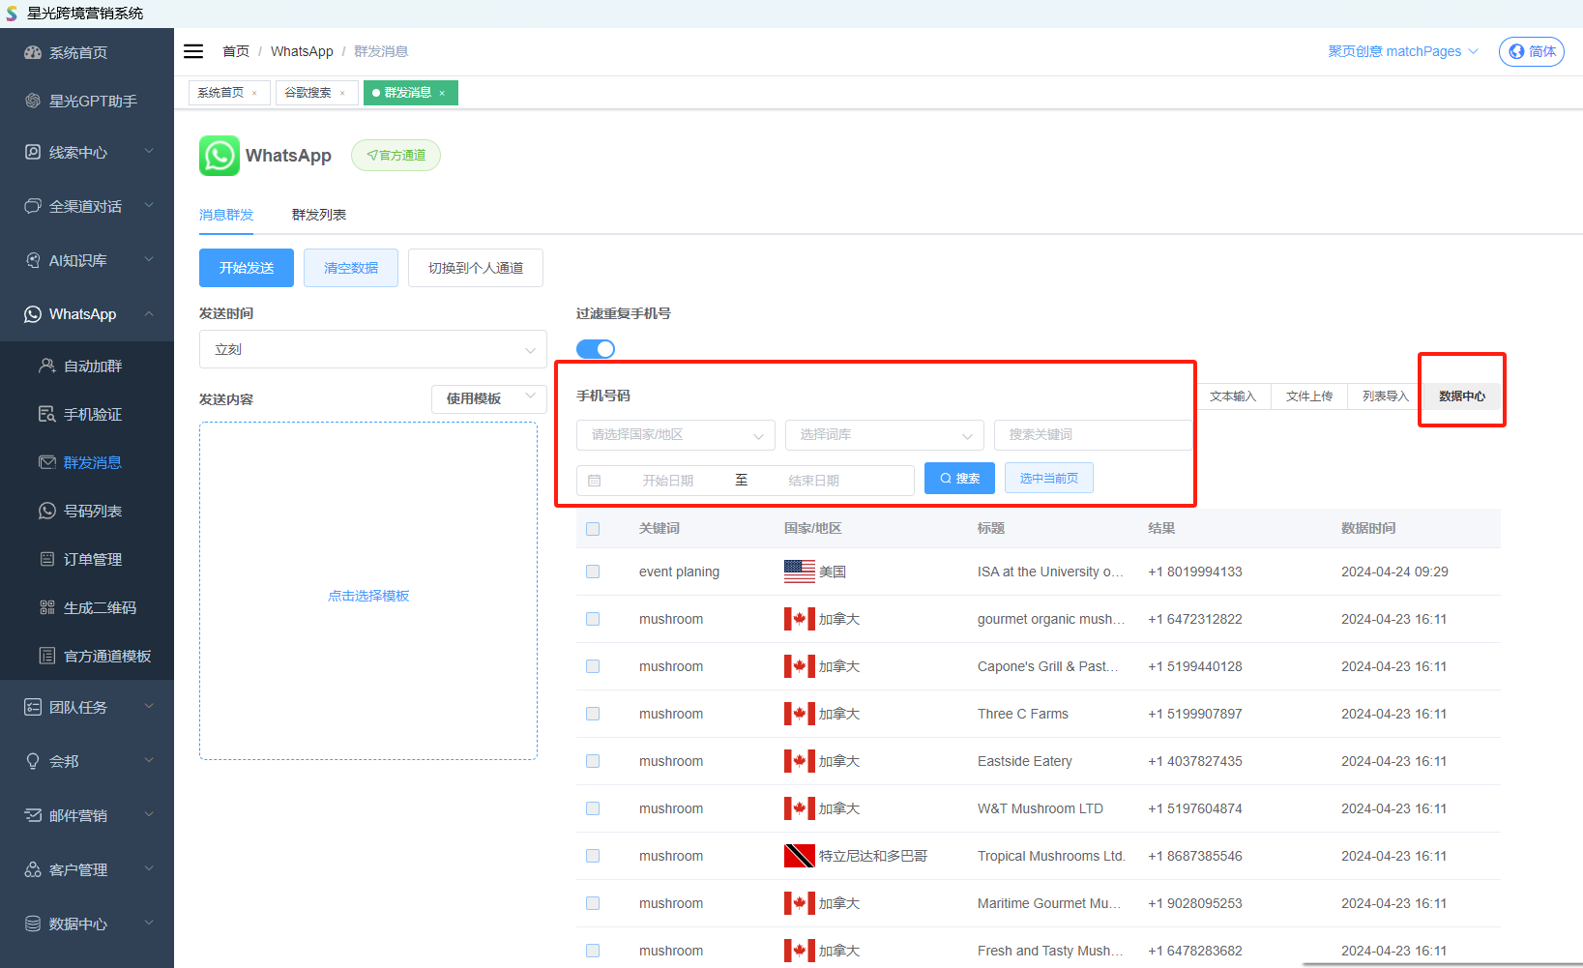Close the 系统首页 tab with x
Viewport: 1583px width, 968px height.
254,93
